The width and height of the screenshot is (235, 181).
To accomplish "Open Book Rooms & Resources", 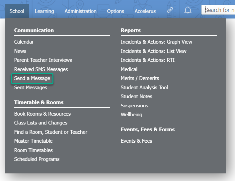I will coord(42,114).
